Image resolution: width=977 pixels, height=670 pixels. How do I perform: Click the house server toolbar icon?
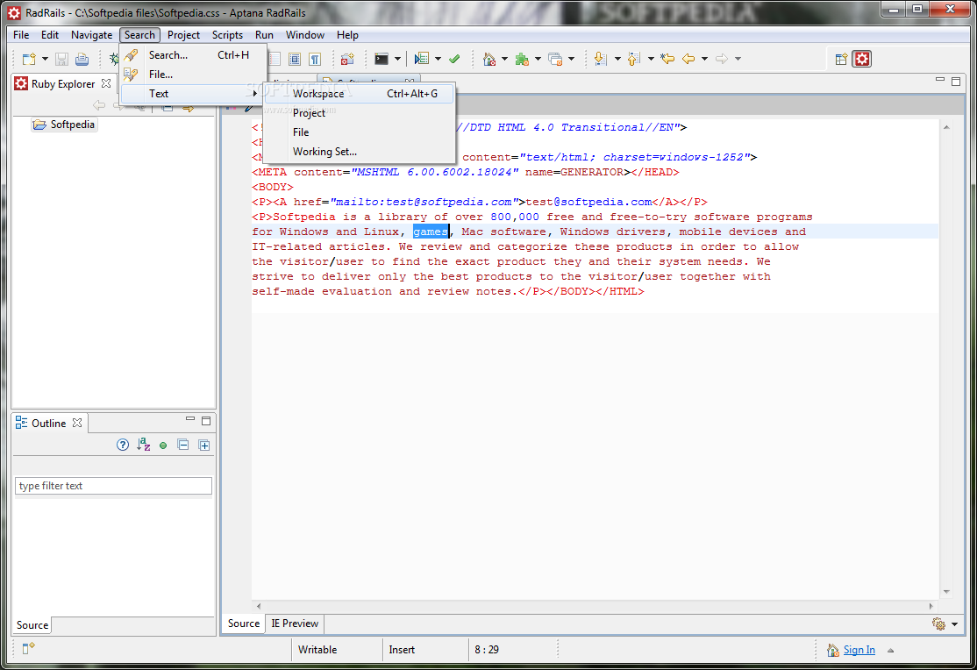pos(489,60)
